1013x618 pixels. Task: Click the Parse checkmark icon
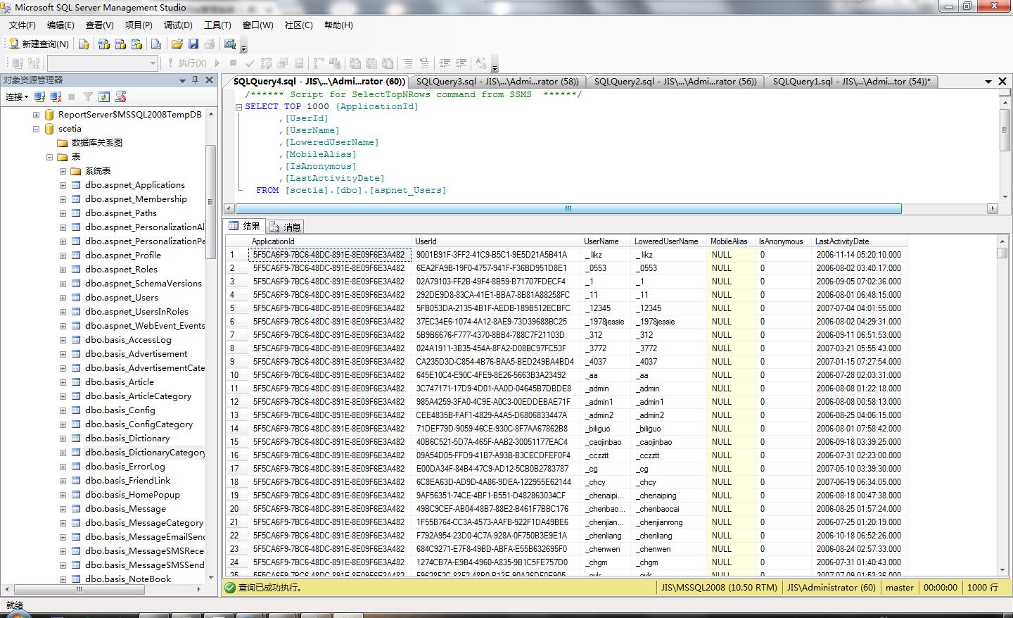(x=250, y=63)
